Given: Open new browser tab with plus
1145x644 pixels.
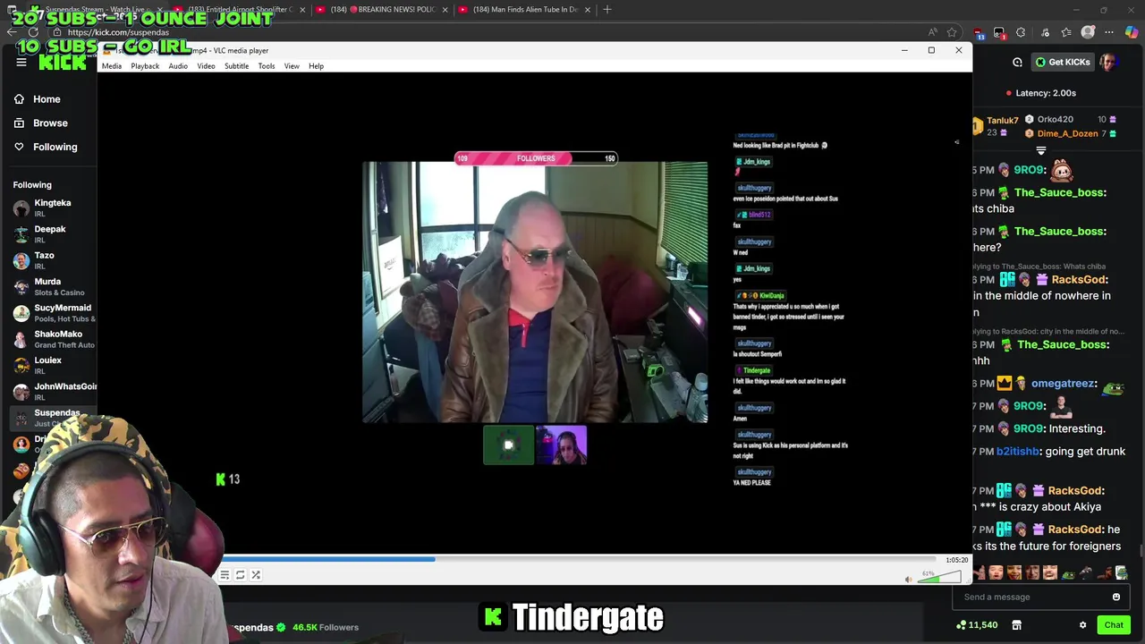Looking at the screenshot, I should pyautogui.click(x=607, y=10).
